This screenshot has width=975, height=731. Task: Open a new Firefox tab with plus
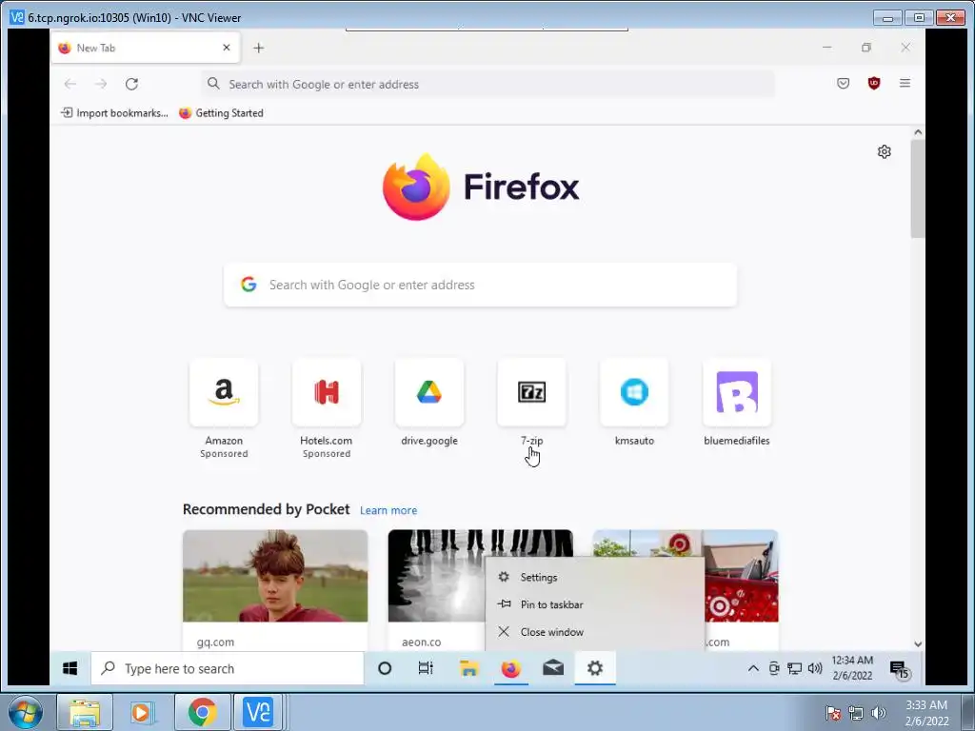pyautogui.click(x=259, y=48)
